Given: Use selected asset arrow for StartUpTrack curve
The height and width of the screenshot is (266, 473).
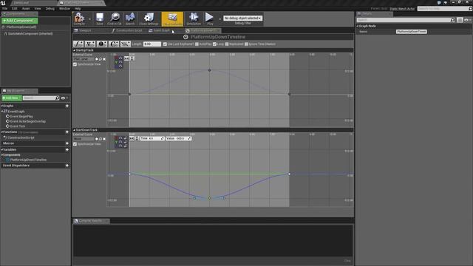Looking at the screenshot, I should tap(97, 59).
